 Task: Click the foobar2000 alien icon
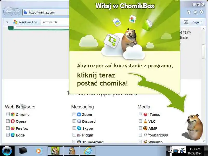tap(145, 135)
